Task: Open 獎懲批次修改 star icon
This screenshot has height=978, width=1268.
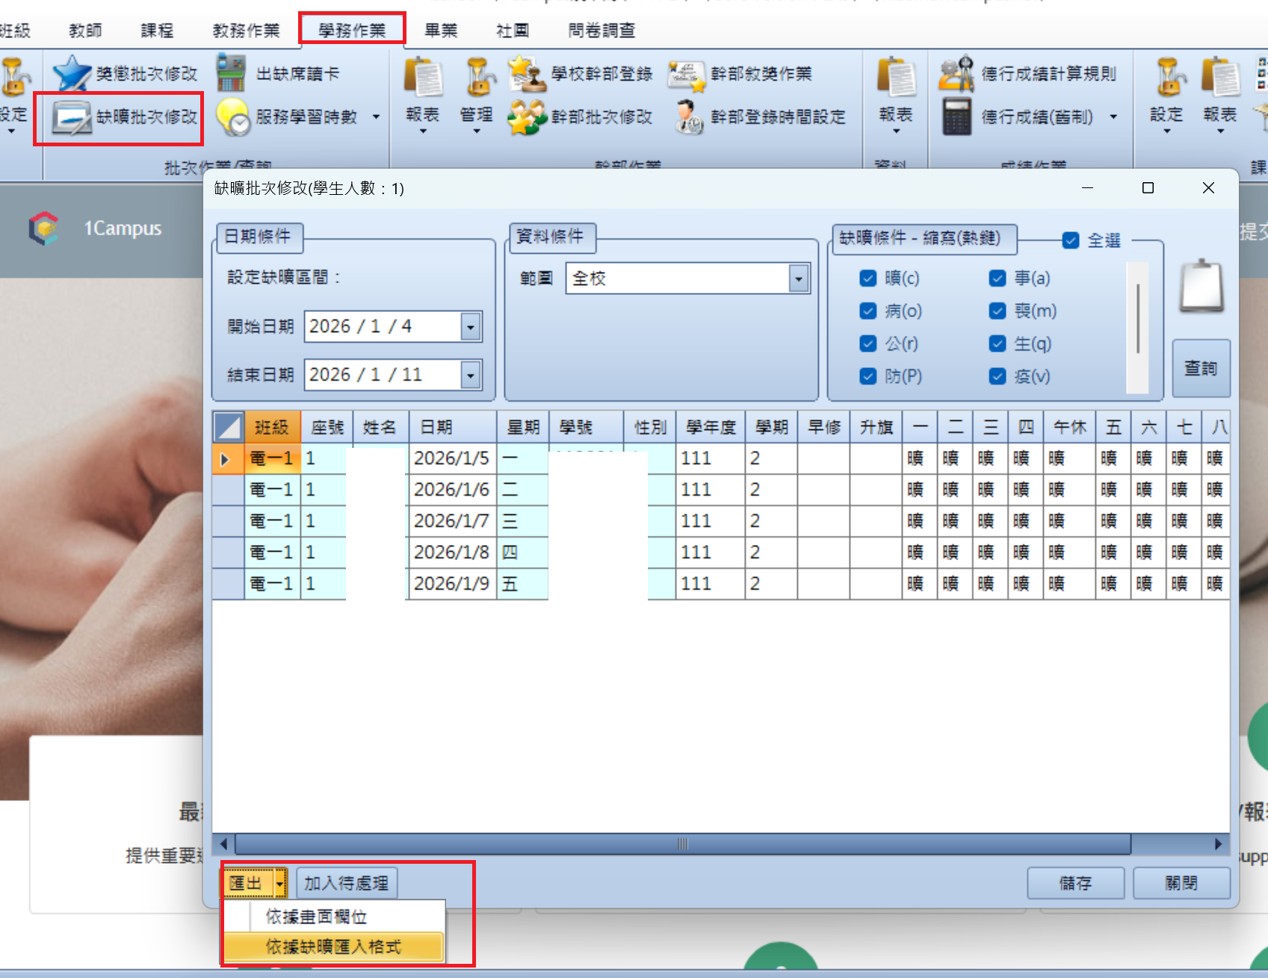Action: [x=72, y=73]
